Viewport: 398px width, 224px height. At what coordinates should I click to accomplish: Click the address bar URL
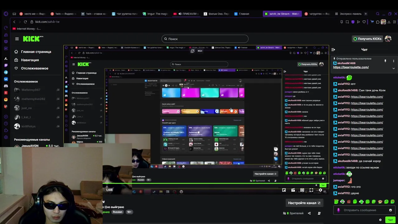[x=47, y=22]
